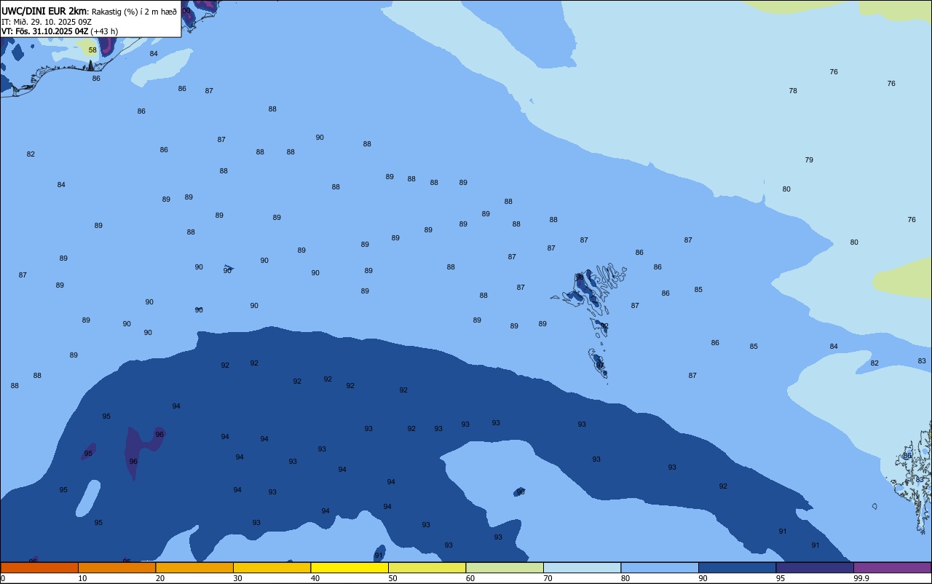Click the legend tick label '70'
This screenshot has height=584, width=932.
548,578
